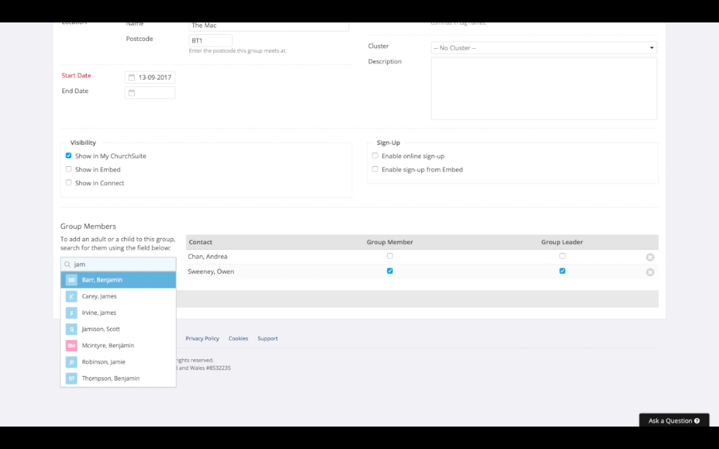Tick Enable online sign-up checkbox
Image resolution: width=719 pixels, height=449 pixels.
click(375, 156)
